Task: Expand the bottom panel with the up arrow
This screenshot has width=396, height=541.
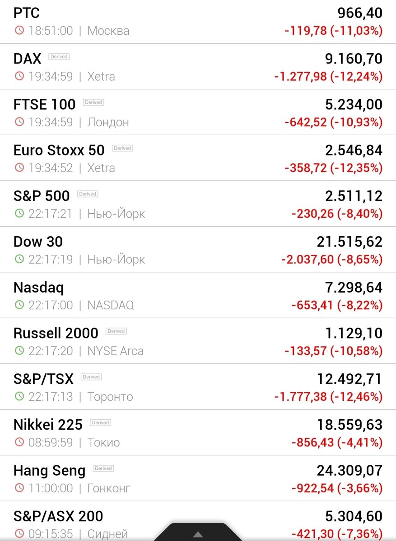Action: (198, 534)
